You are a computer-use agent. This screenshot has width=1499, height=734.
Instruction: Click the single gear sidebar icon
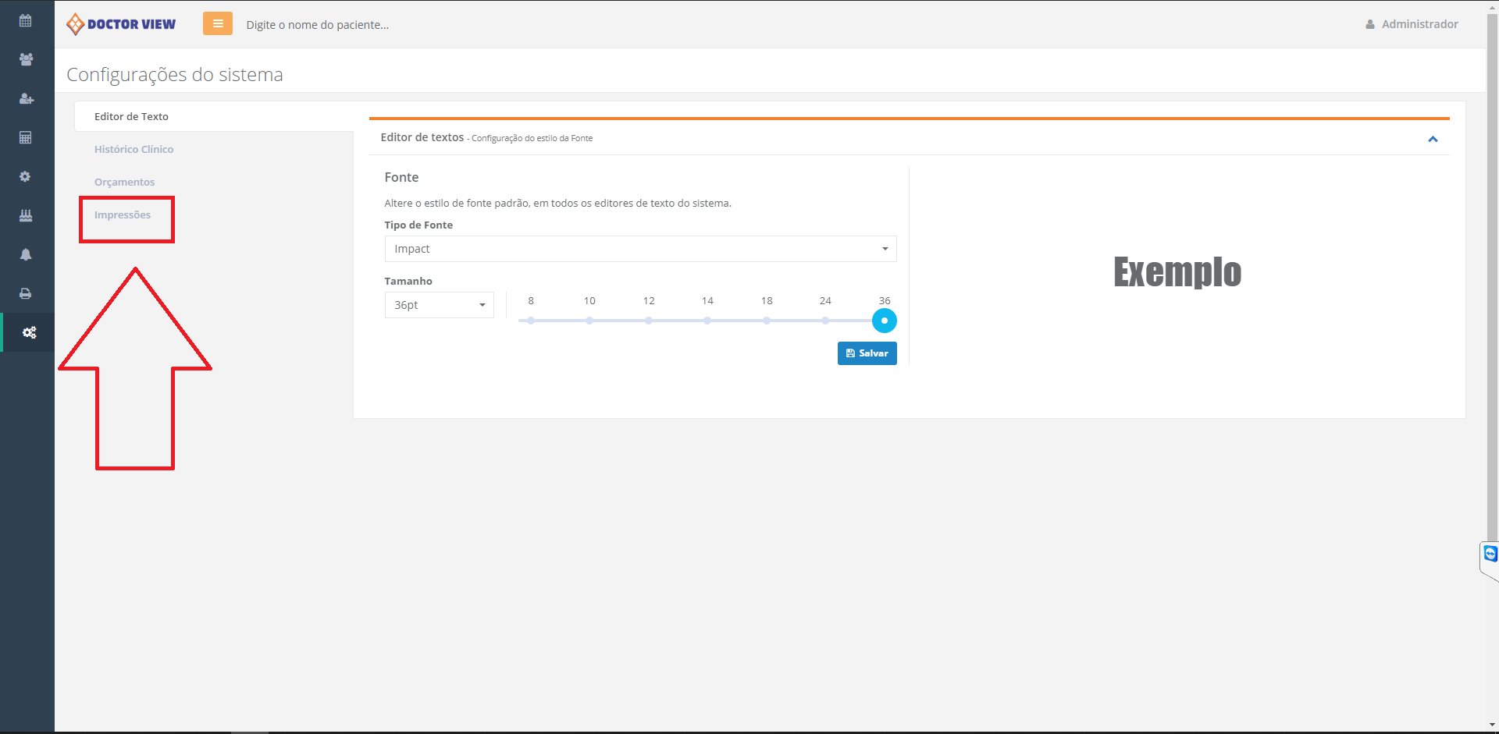coord(26,177)
